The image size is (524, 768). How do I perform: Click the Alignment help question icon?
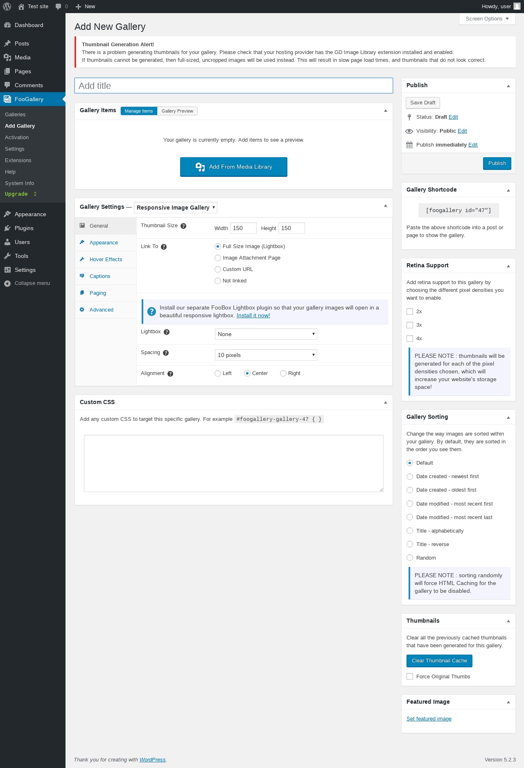coord(170,374)
